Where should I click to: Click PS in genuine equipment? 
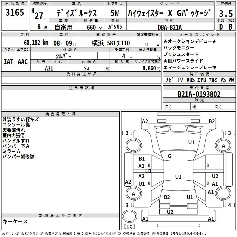click(223, 80)
